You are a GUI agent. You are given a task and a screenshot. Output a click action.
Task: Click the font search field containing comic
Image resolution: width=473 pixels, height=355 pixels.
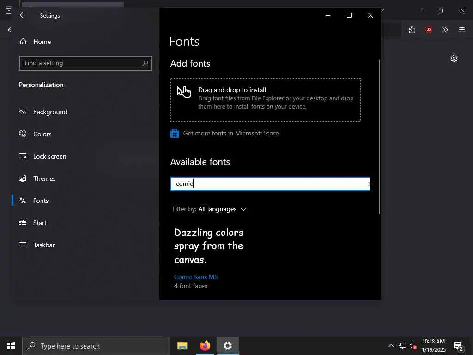[270, 184]
